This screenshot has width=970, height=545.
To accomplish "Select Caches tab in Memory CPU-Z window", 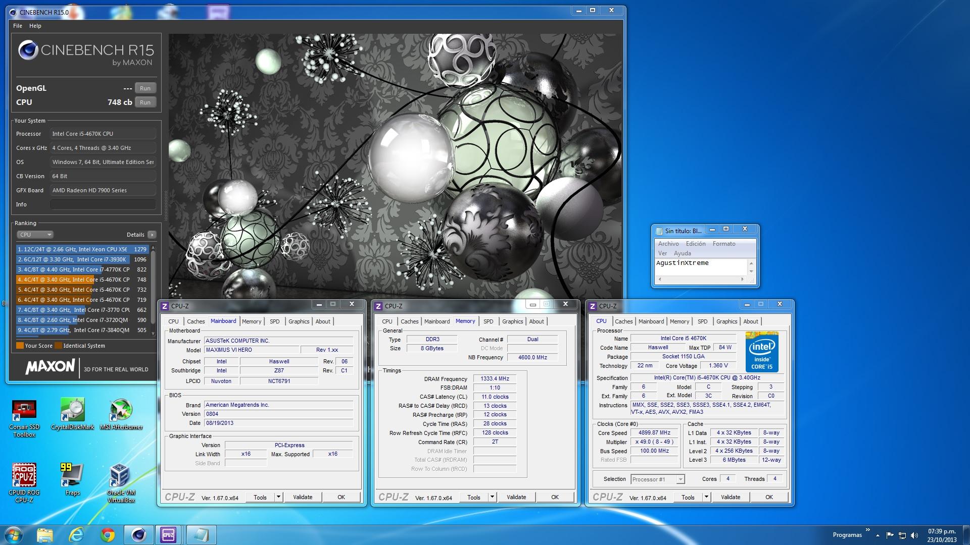I will (x=409, y=321).
